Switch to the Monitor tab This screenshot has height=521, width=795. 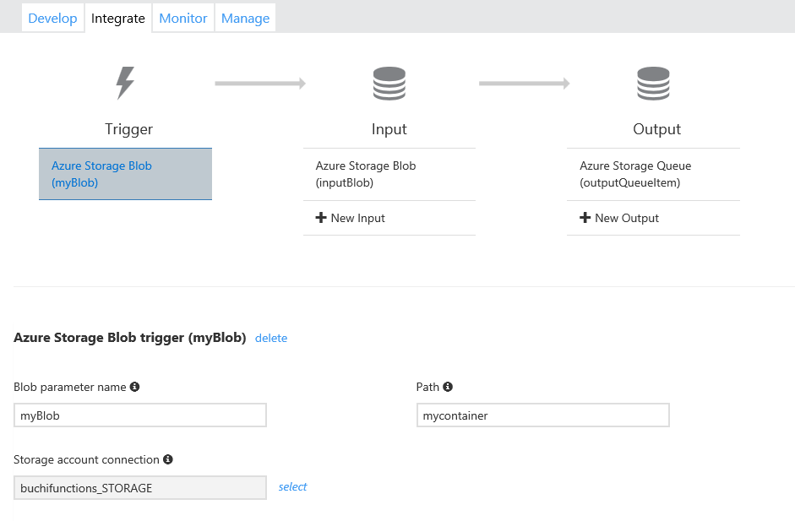(x=183, y=19)
